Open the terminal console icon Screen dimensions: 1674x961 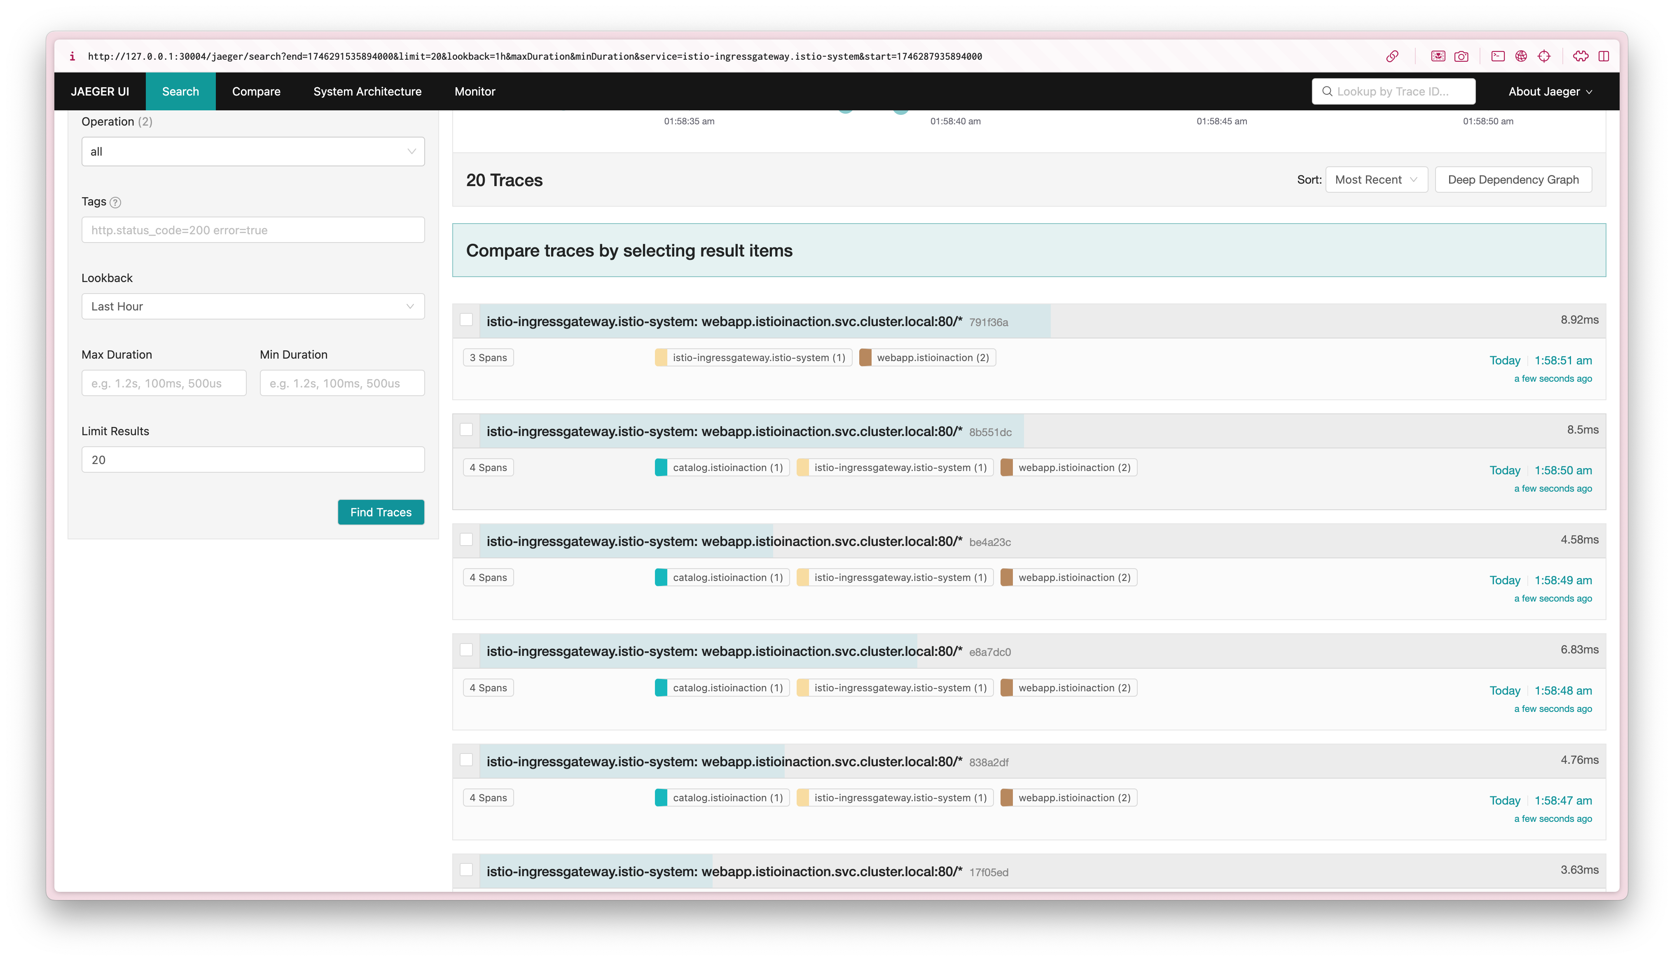(x=1498, y=56)
